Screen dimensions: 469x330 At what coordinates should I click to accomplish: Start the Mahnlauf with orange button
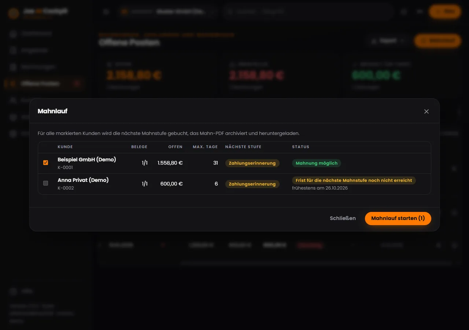(x=398, y=218)
